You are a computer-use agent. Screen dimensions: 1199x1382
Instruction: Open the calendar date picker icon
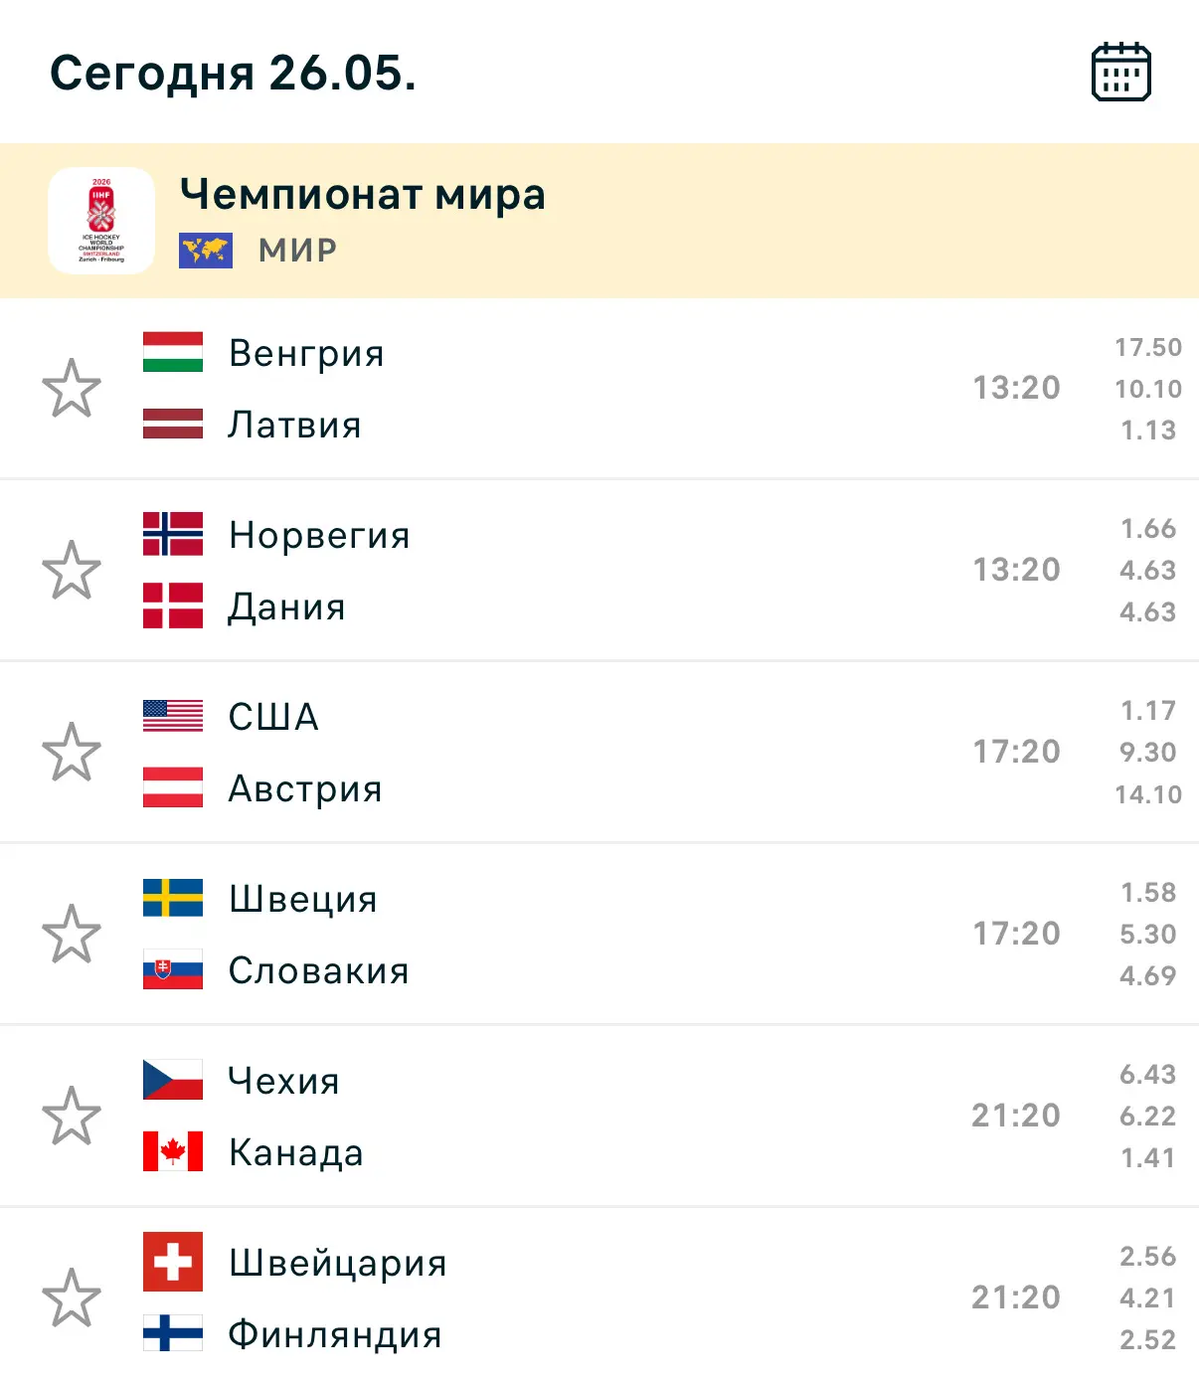coord(1120,72)
